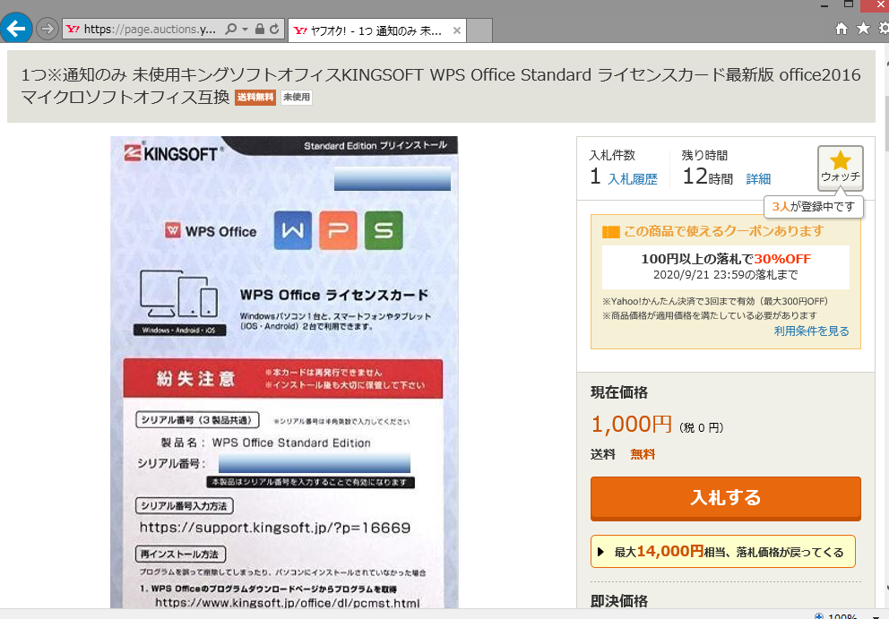Click the refresh page icon

pos(273,30)
